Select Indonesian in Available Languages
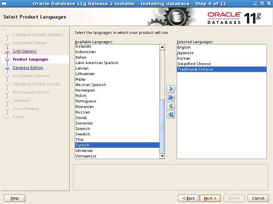The width and height of the screenshot is (273, 204). tap(117, 52)
